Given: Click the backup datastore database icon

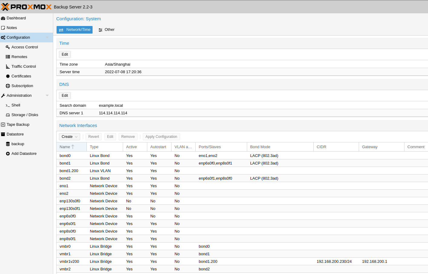Looking at the screenshot, I should (x=8, y=144).
